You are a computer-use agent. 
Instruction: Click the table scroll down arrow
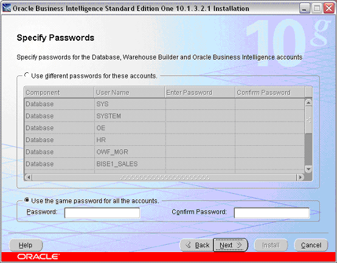308,169
